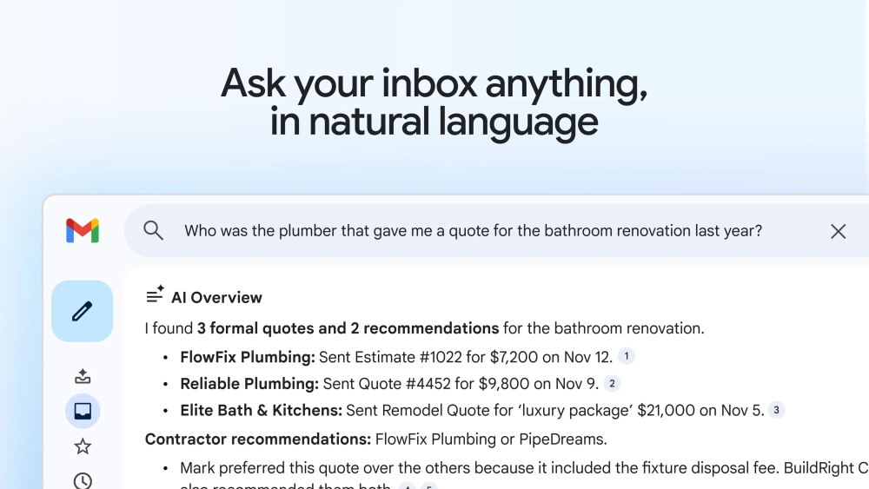Click the tray-with-sparkle icon above Inbox
869x489 pixels.
tap(83, 376)
